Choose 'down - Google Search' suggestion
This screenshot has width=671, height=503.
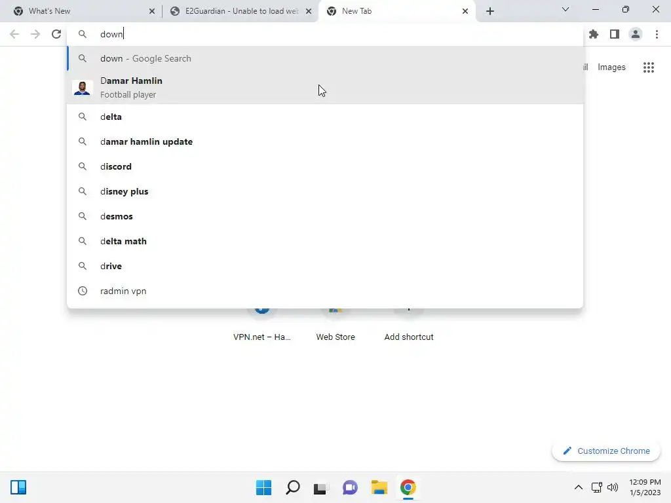pyautogui.click(x=325, y=58)
